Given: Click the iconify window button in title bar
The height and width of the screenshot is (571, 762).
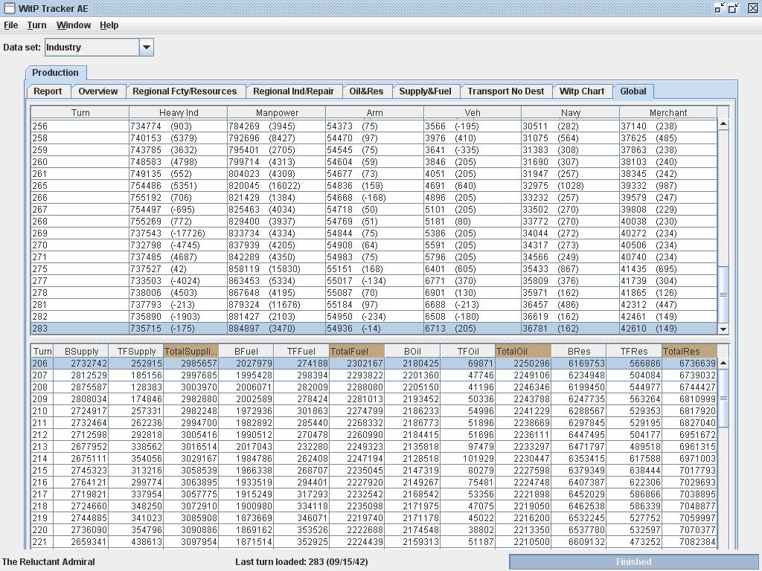Looking at the screenshot, I should (720, 7).
